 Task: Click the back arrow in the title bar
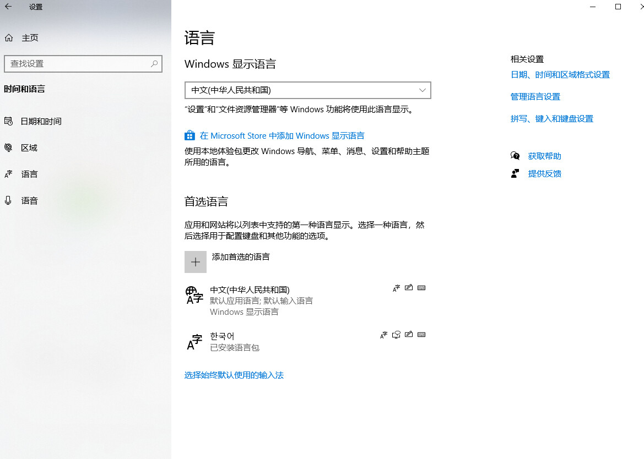click(x=8, y=7)
